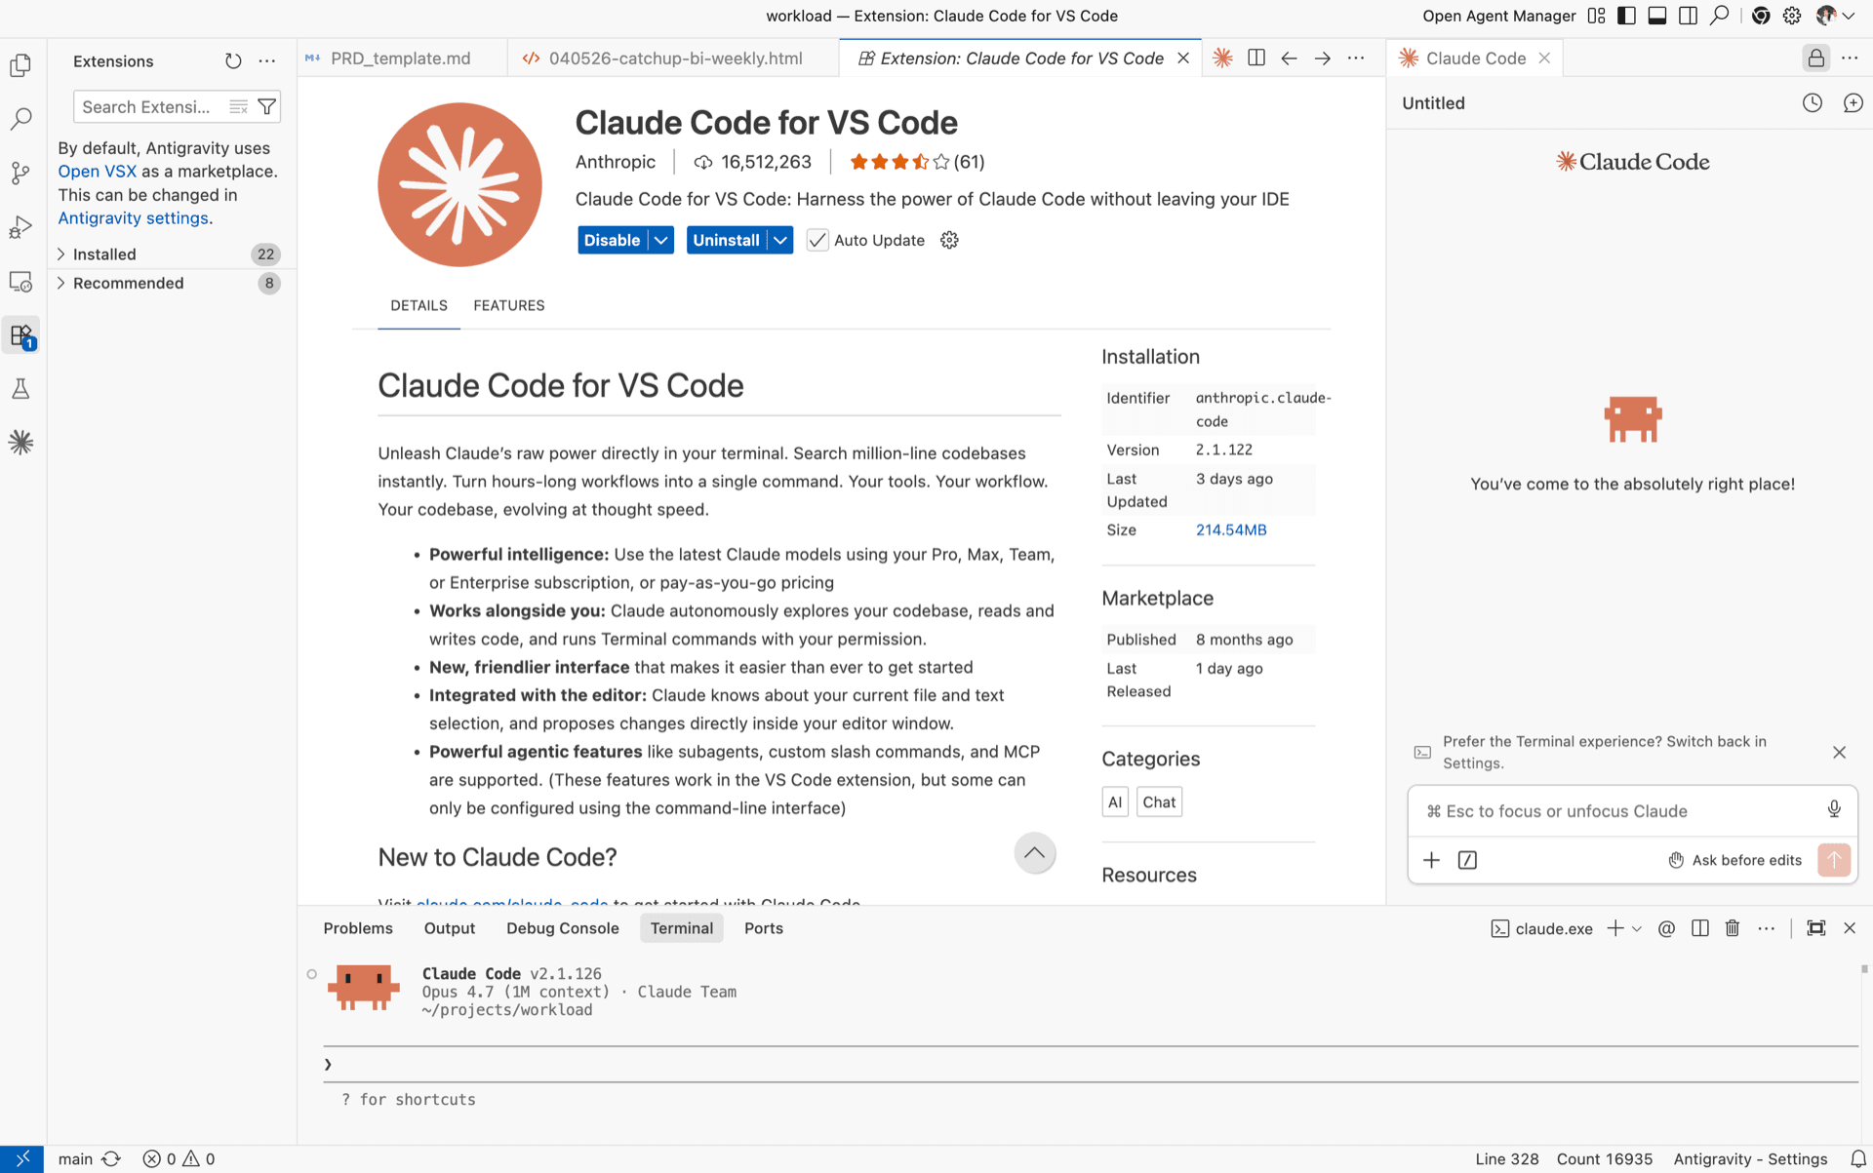Click the main branch status item
Image resolution: width=1873 pixels, height=1173 pixels.
click(x=76, y=1159)
